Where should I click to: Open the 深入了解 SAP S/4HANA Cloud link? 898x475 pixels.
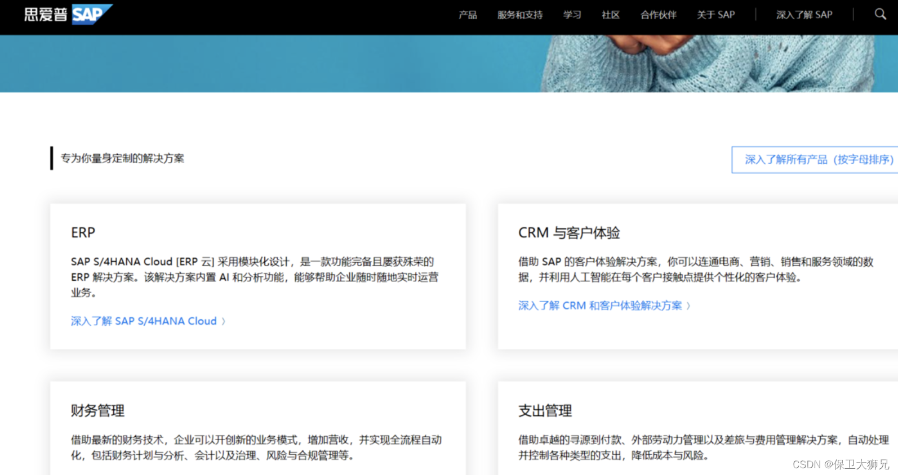tap(148, 321)
